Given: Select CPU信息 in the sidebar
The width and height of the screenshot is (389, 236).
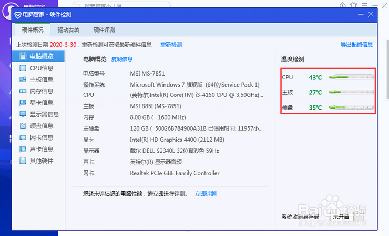Looking at the screenshot, I should coord(38,68).
